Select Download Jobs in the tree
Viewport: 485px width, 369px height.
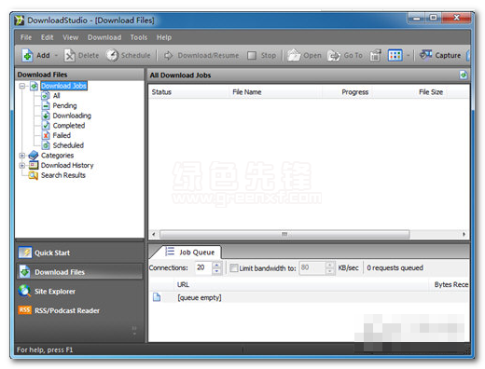pos(64,86)
